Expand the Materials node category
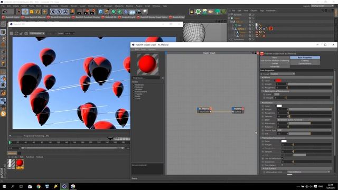 (x=134, y=85)
